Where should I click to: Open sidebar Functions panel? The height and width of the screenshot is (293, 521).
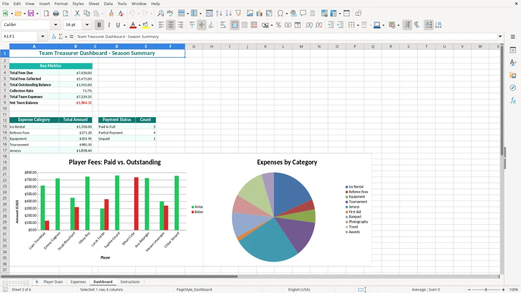pyautogui.click(x=513, y=101)
